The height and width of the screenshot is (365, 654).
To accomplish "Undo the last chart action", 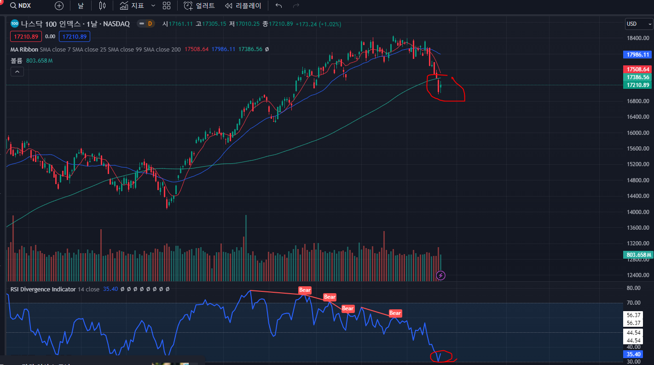I will click(278, 6).
